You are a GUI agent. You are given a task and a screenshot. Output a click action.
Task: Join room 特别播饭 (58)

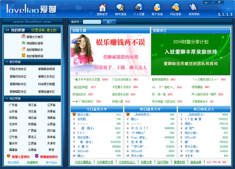(x=200, y=87)
